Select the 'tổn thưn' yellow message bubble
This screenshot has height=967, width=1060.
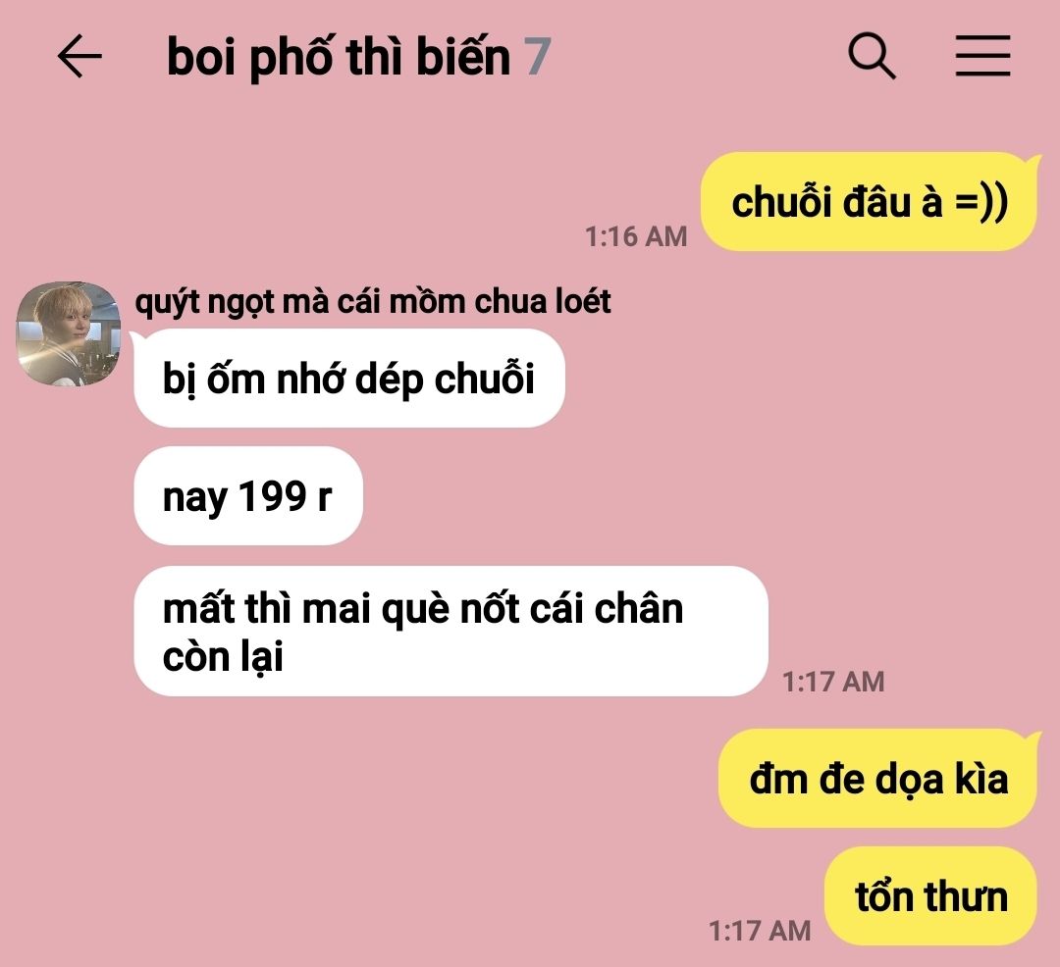click(930, 895)
